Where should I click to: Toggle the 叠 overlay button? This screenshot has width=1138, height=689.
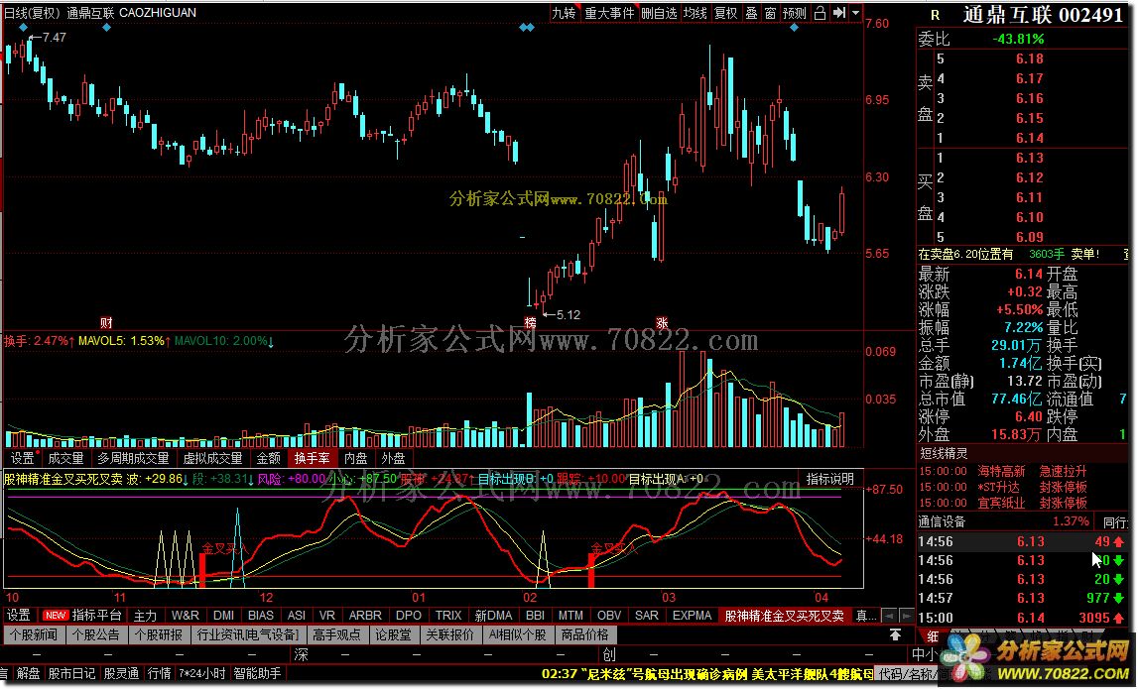(751, 12)
